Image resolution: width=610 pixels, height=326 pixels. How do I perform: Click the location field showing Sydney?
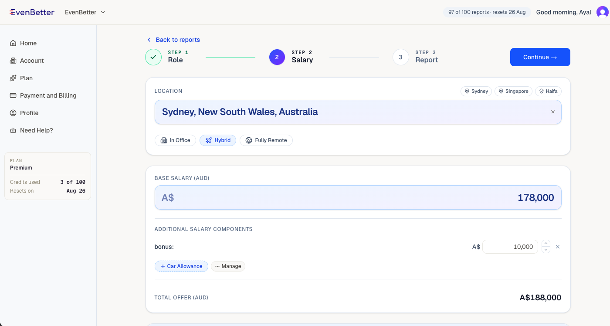[358, 112]
